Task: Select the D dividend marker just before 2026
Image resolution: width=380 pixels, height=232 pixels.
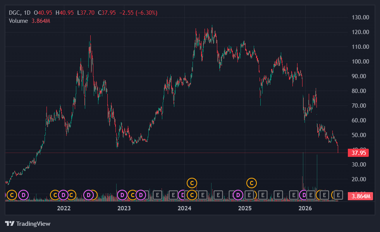Action: 304,195
